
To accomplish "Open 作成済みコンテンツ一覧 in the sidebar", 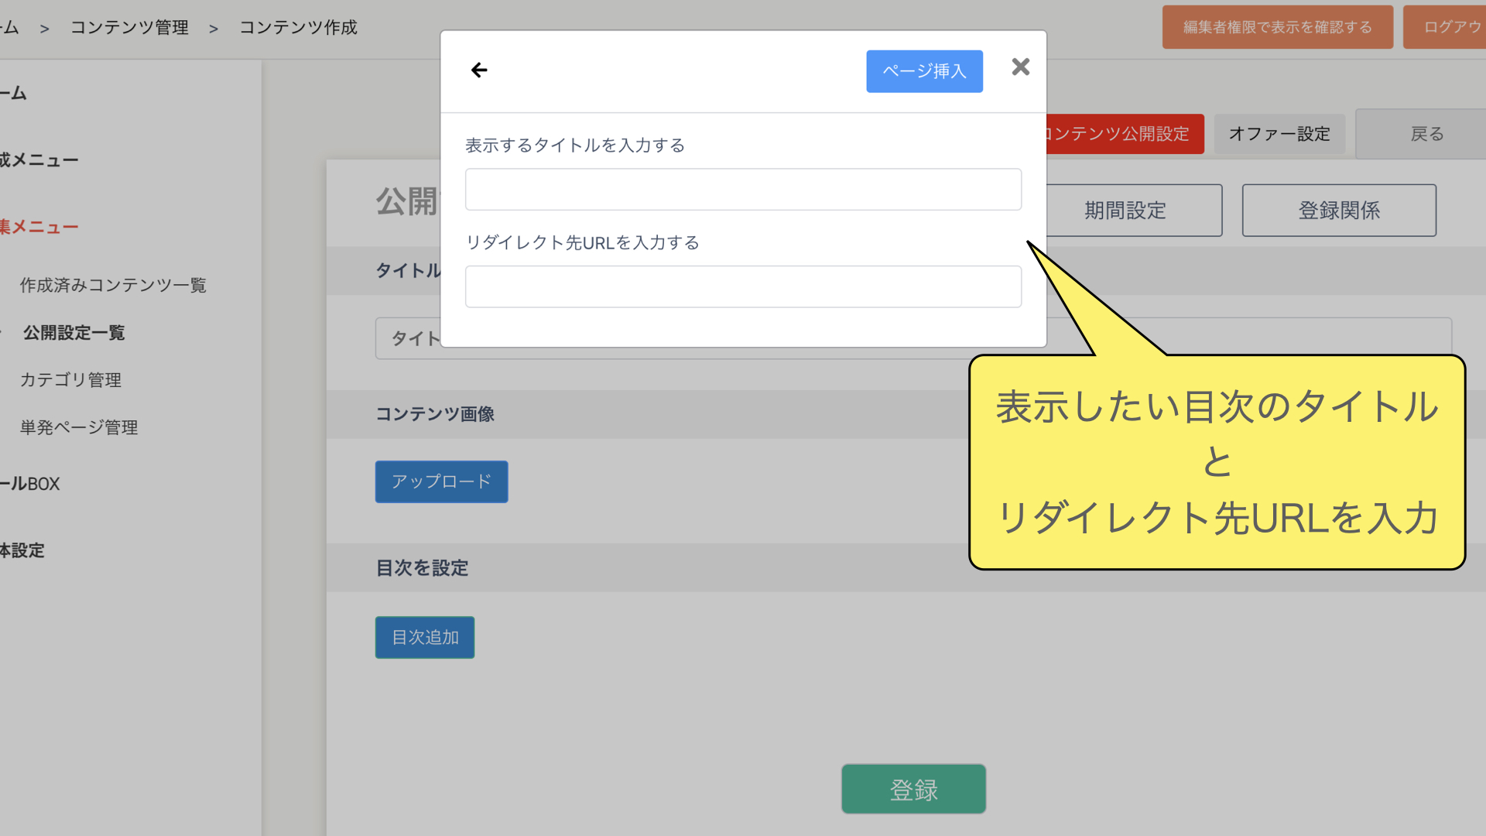I will coord(113,286).
